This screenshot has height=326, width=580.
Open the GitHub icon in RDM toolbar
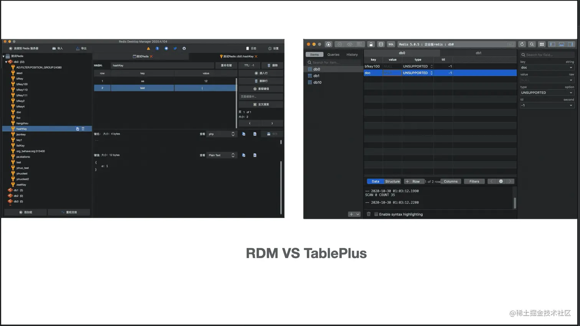(184, 48)
